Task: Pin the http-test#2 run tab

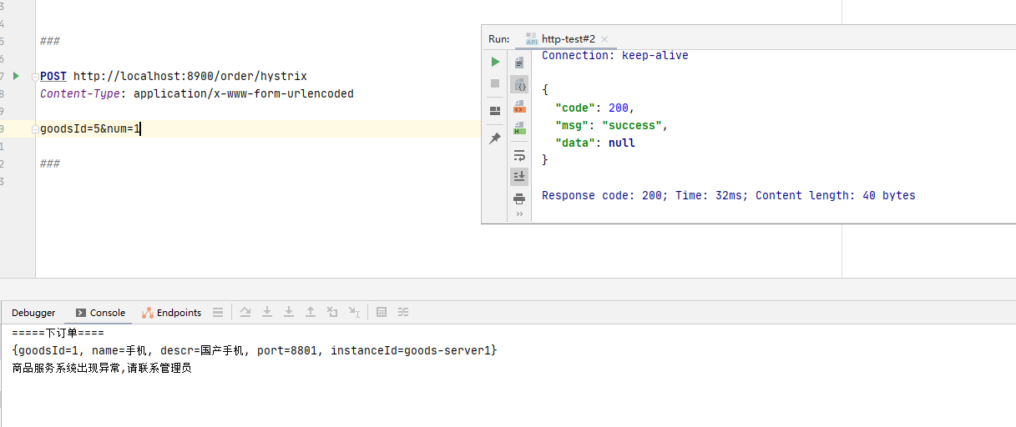Action: click(495, 138)
